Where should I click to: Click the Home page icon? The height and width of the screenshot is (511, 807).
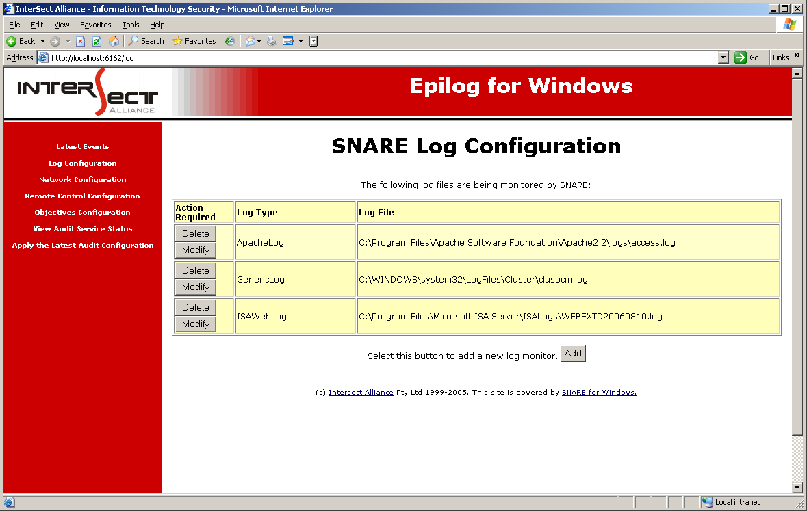tap(114, 41)
